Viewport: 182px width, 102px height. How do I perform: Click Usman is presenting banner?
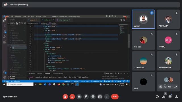[91, 5]
